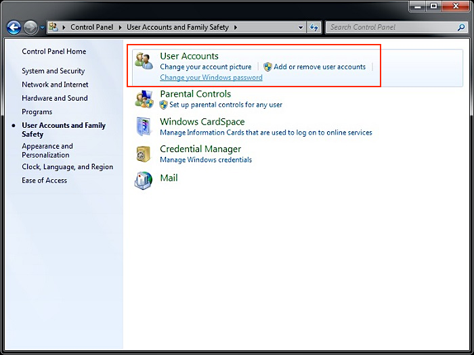Click the Mail icon
The height and width of the screenshot is (355, 474).
point(144,181)
